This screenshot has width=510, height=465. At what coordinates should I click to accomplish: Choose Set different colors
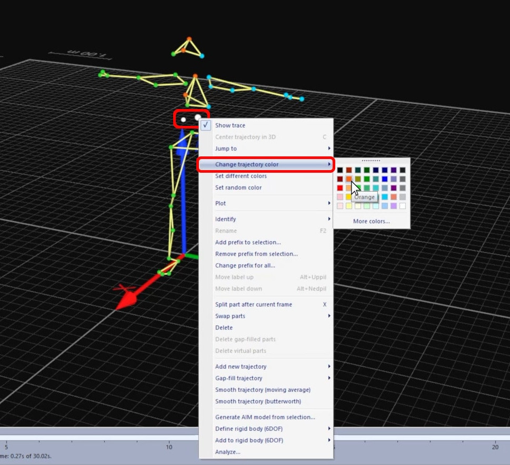(241, 176)
